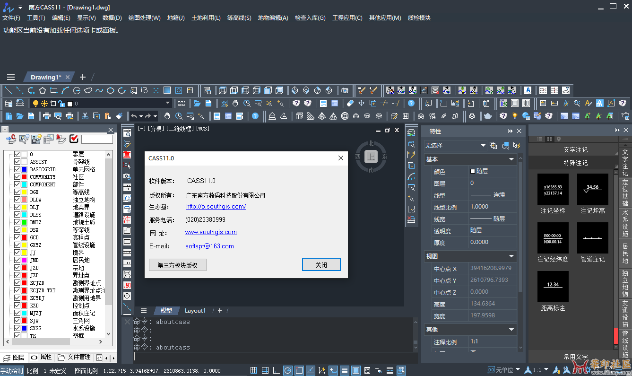Click the Print icon

click(47, 116)
